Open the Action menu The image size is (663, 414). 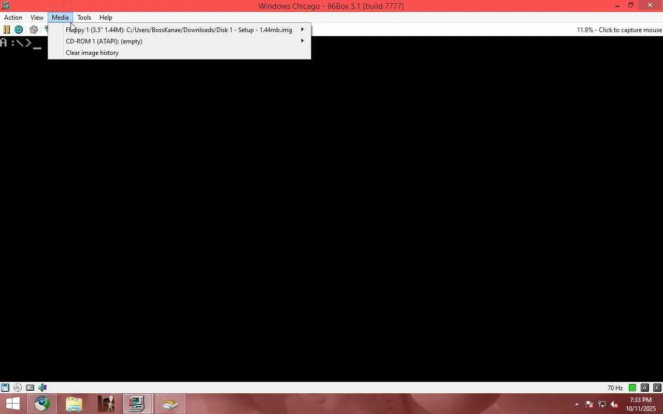point(13,18)
